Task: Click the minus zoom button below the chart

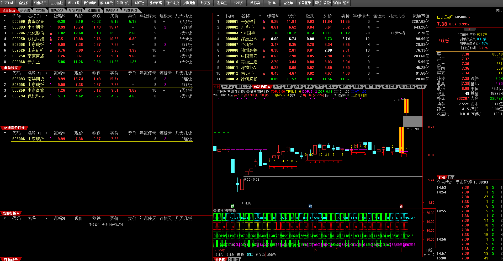Action: (x=429, y=255)
